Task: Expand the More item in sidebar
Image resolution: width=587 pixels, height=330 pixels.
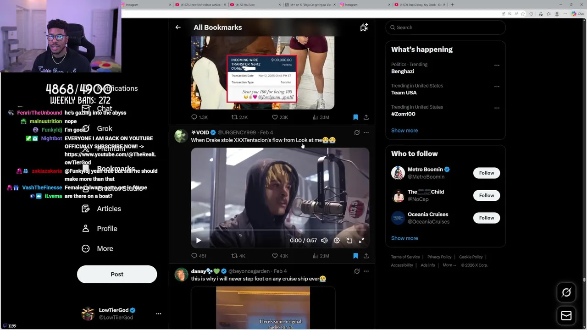Action: tap(97, 248)
